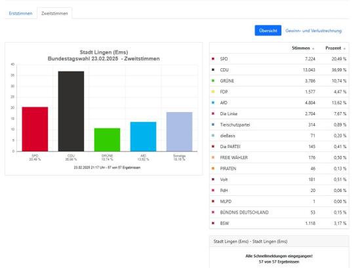This screenshot has height=268, width=364.
Task: Click the Tierschutzpartei legend square
Action: point(213,124)
